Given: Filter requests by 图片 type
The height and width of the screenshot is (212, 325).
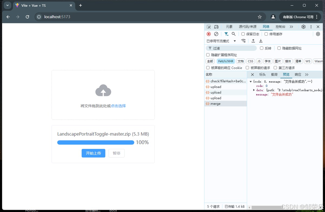Looking at the screenshot, I should click(x=278, y=61).
